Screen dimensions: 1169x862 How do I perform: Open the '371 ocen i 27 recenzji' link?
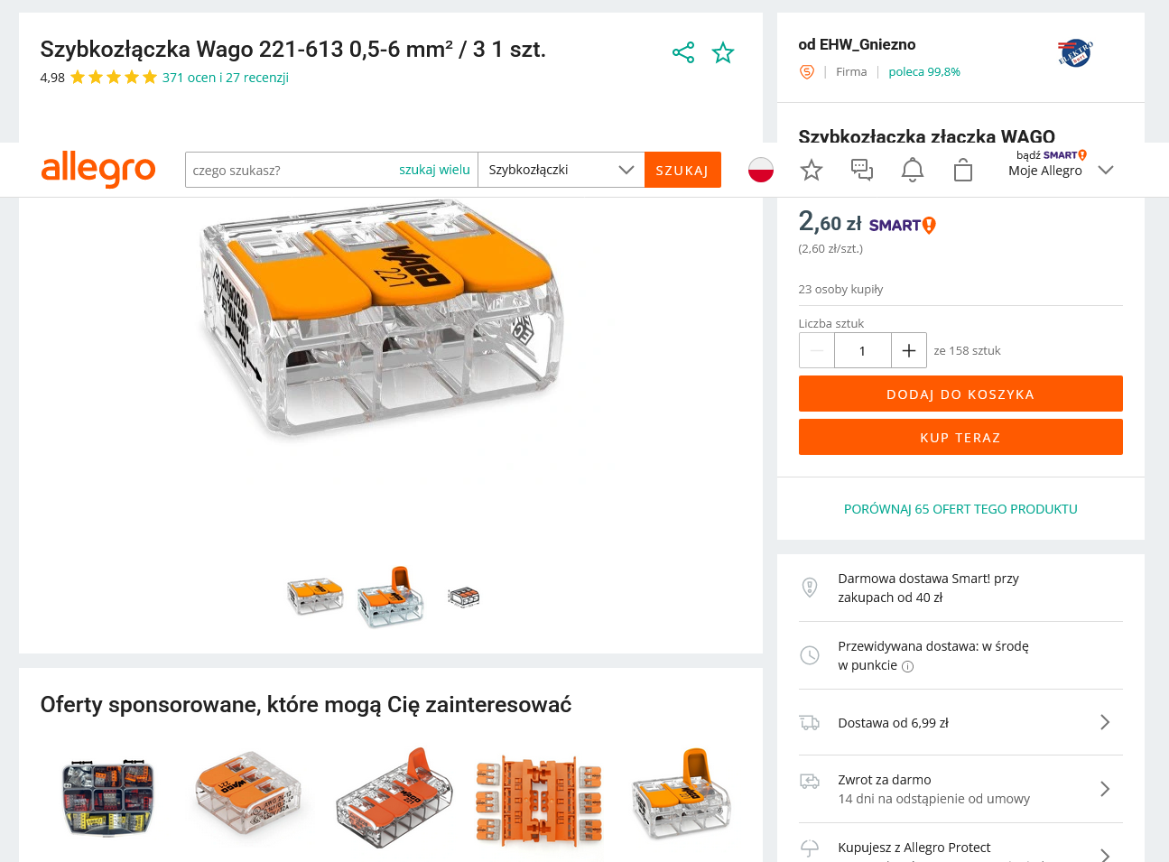tap(226, 78)
